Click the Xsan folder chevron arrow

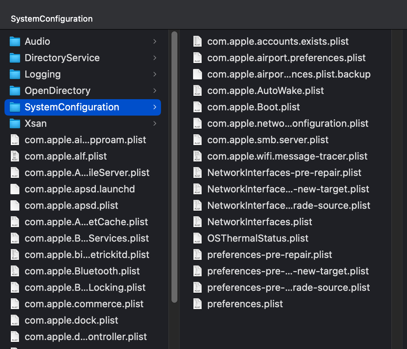click(155, 123)
